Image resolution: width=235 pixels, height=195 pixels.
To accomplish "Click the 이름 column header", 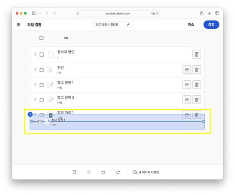I will point(66,38).
